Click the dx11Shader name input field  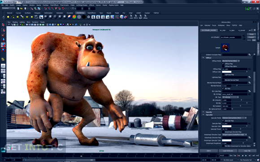coord(231,37)
